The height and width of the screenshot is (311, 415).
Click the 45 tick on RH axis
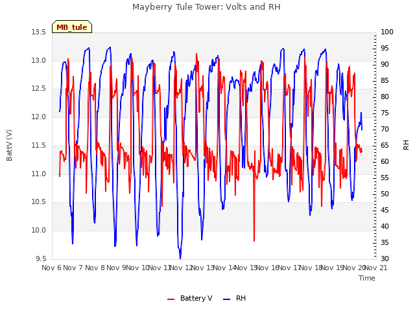pyautogui.click(x=385, y=210)
